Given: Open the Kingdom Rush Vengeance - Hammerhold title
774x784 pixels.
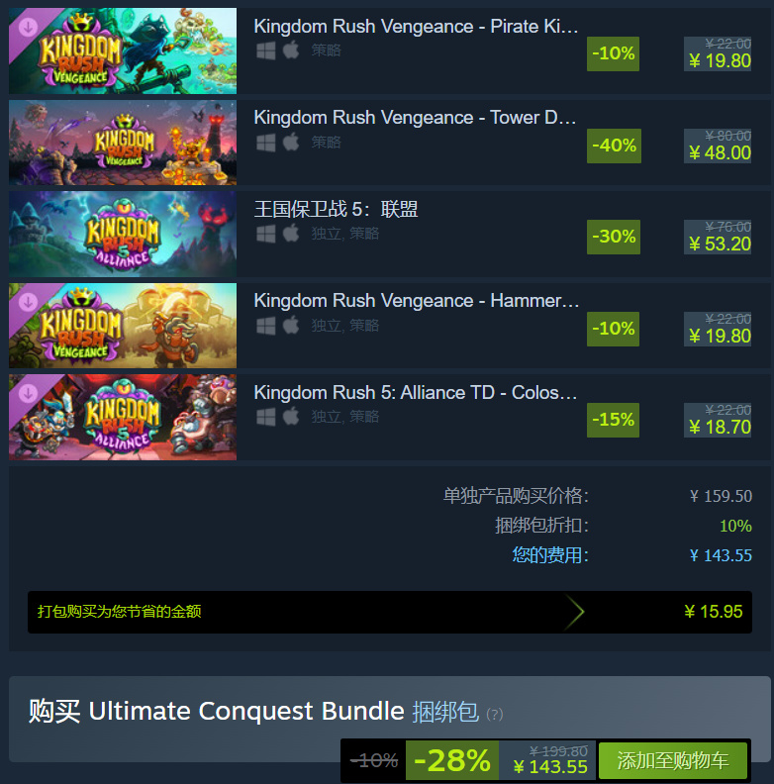Looking at the screenshot, I should tap(417, 301).
